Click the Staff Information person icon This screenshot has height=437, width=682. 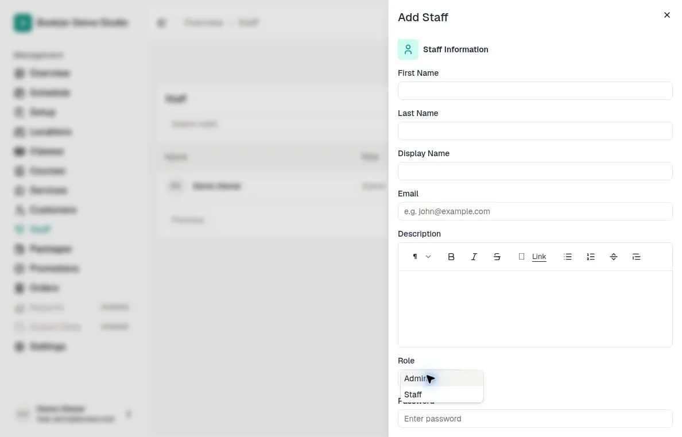point(408,49)
